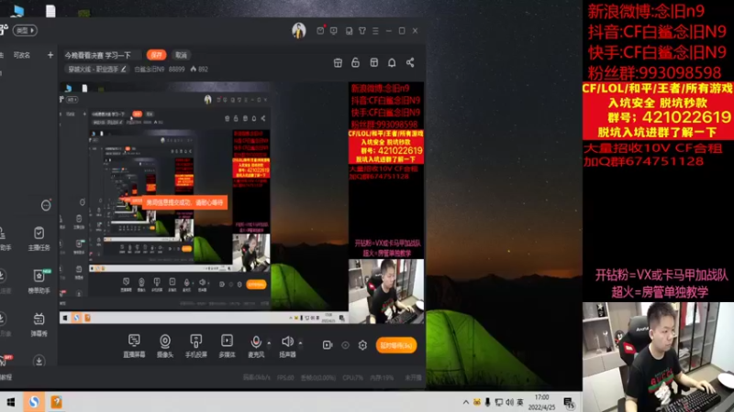Expand the mode switch pill at top left

tap(25, 30)
